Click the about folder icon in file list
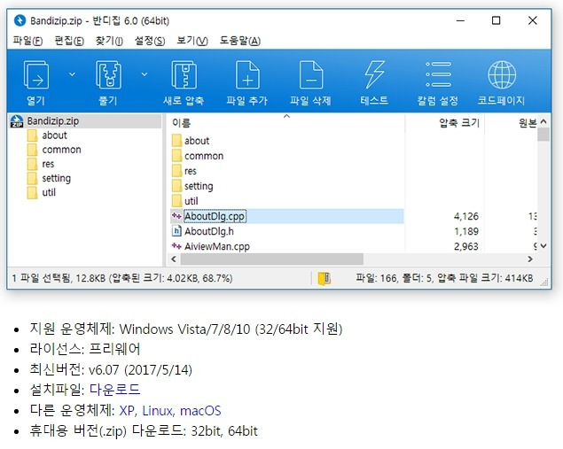The image size is (563, 449). point(176,141)
